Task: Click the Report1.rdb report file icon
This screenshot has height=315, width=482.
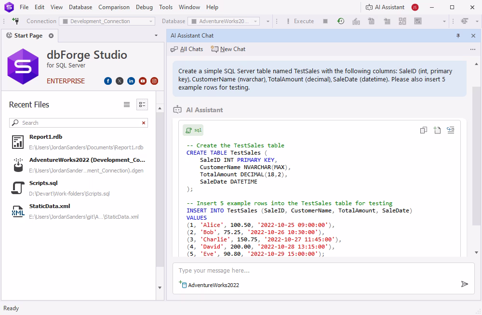Action: (x=18, y=142)
